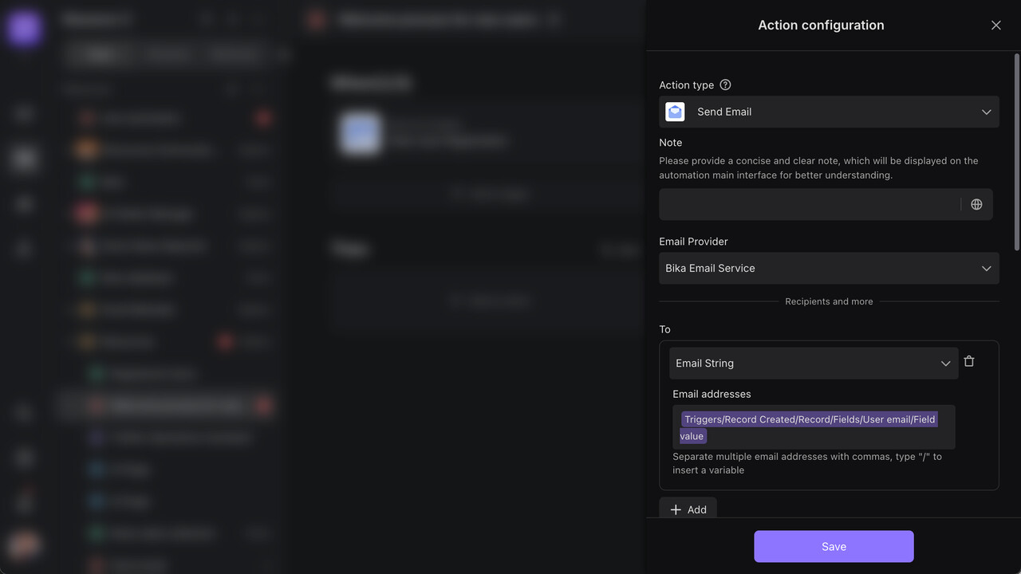The width and height of the screenshot is (1021, 574).
Task: Click the blurred trigger card thumbnail
Action: (359, 133)
